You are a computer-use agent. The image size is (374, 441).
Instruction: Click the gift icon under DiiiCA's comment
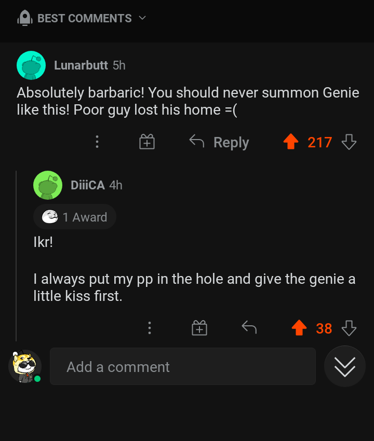coord(199,328)
